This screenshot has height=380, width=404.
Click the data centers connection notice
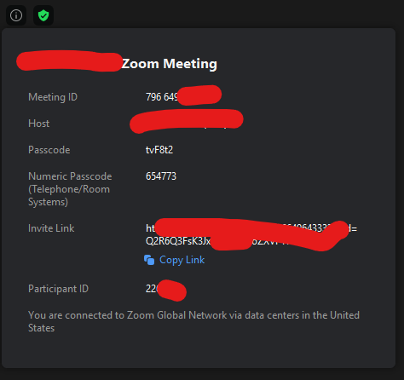tap(193, 321)
